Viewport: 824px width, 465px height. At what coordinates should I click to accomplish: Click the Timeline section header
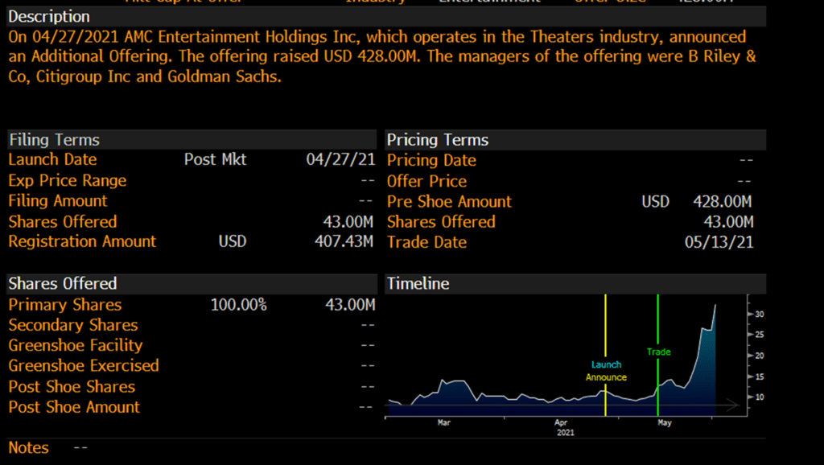pos(575,284)
